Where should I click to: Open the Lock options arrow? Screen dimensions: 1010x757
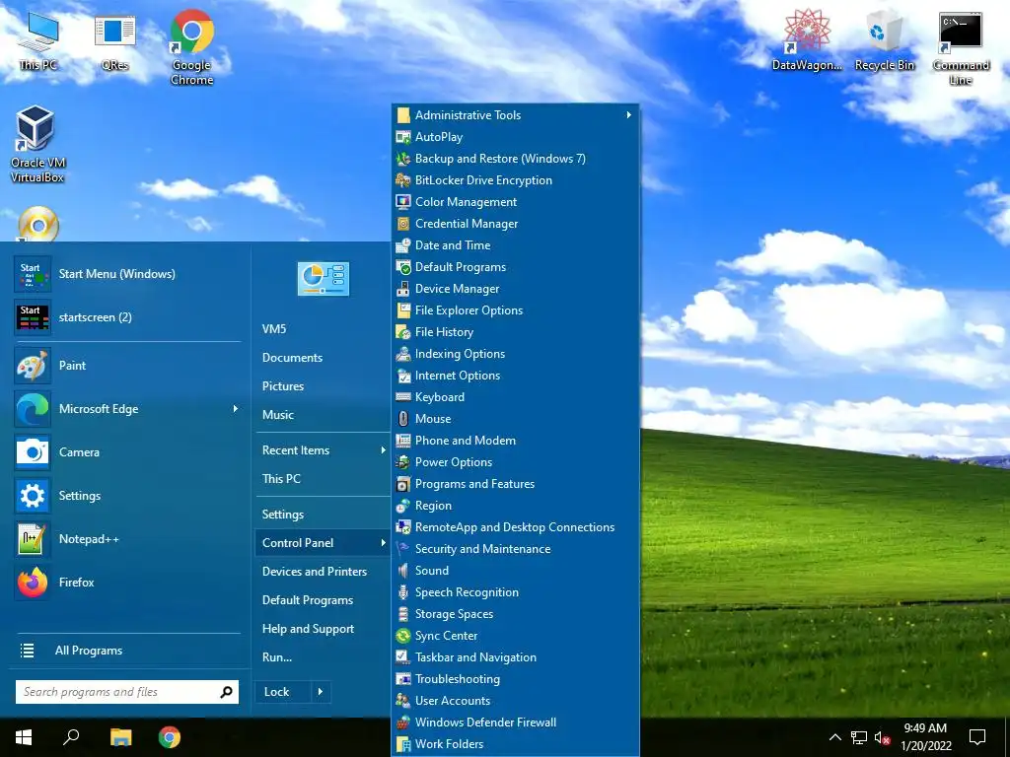321,691
